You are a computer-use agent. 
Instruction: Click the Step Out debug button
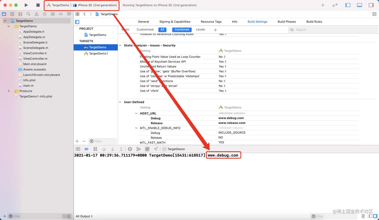(x=121, y=149)
